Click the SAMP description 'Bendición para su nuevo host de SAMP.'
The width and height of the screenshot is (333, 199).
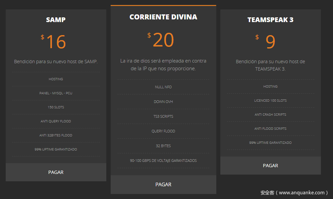[56, 62]
